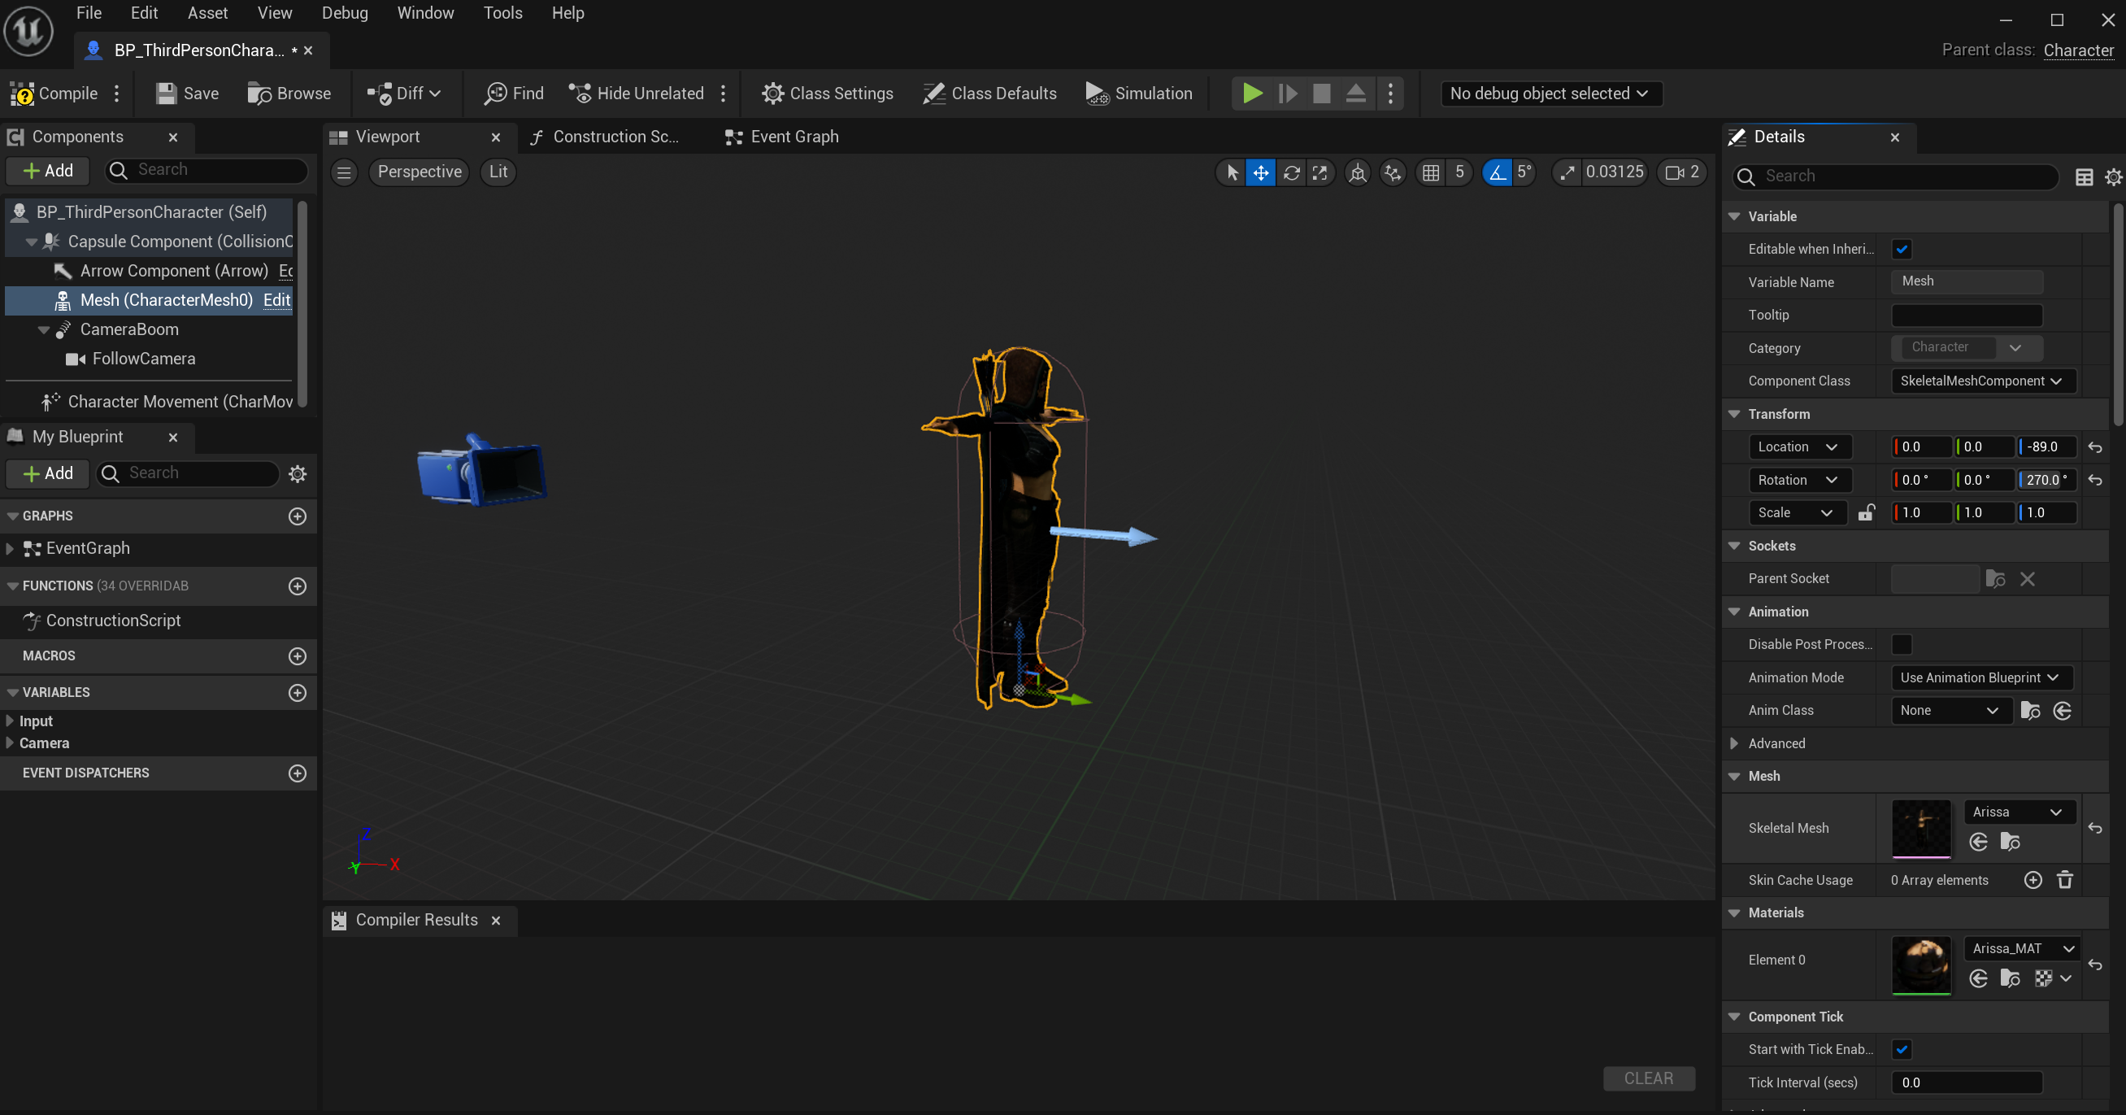
Task: Clear the Parent Socket value
Action: tap(2027, 579)
